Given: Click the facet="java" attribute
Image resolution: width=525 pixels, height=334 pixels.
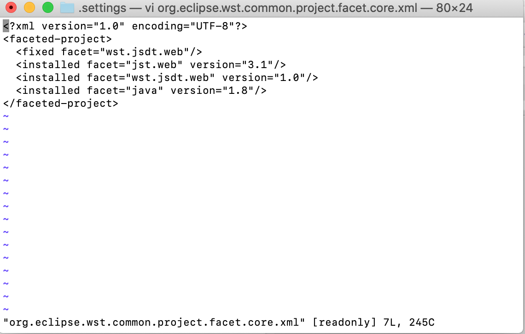Looking at the screenshot, I should (125, 91).
